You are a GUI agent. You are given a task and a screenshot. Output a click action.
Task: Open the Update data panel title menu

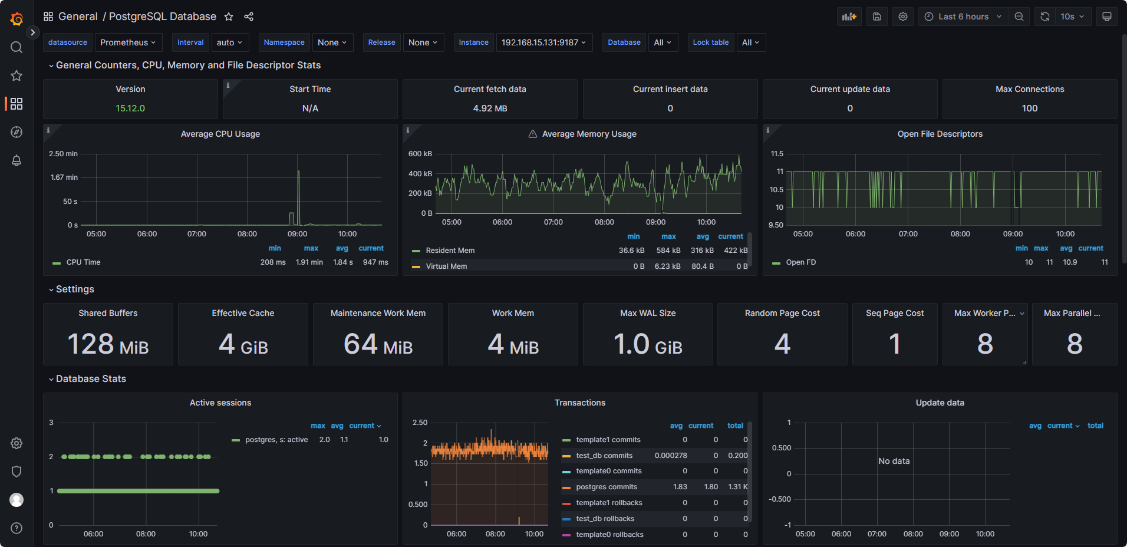pyautogui.click(x=940, y=403)
